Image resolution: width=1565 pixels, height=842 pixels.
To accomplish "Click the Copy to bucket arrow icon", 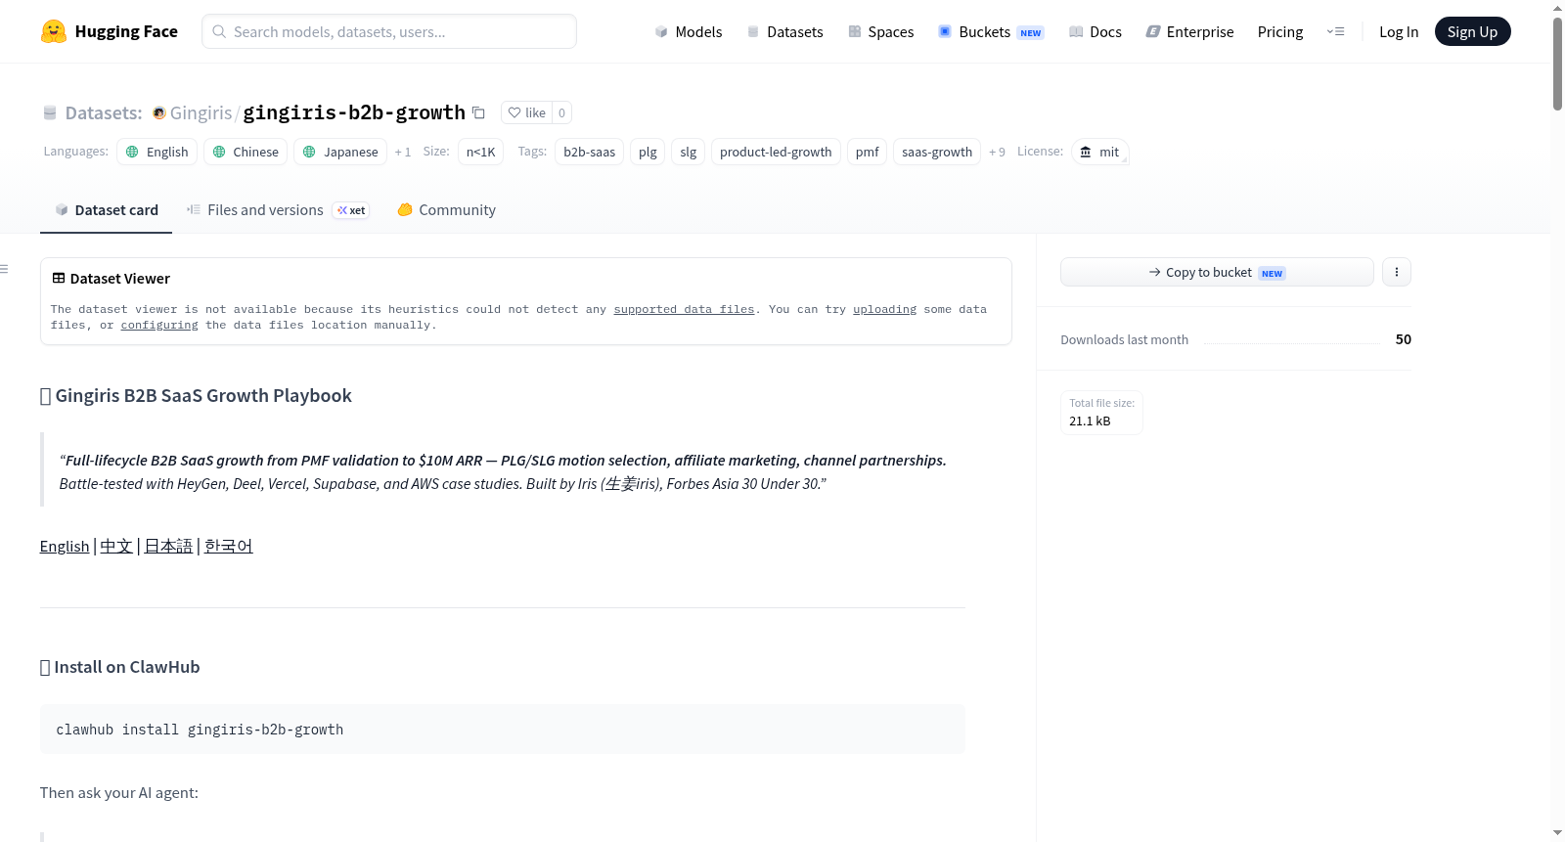I will click(x=1155, y=272).
